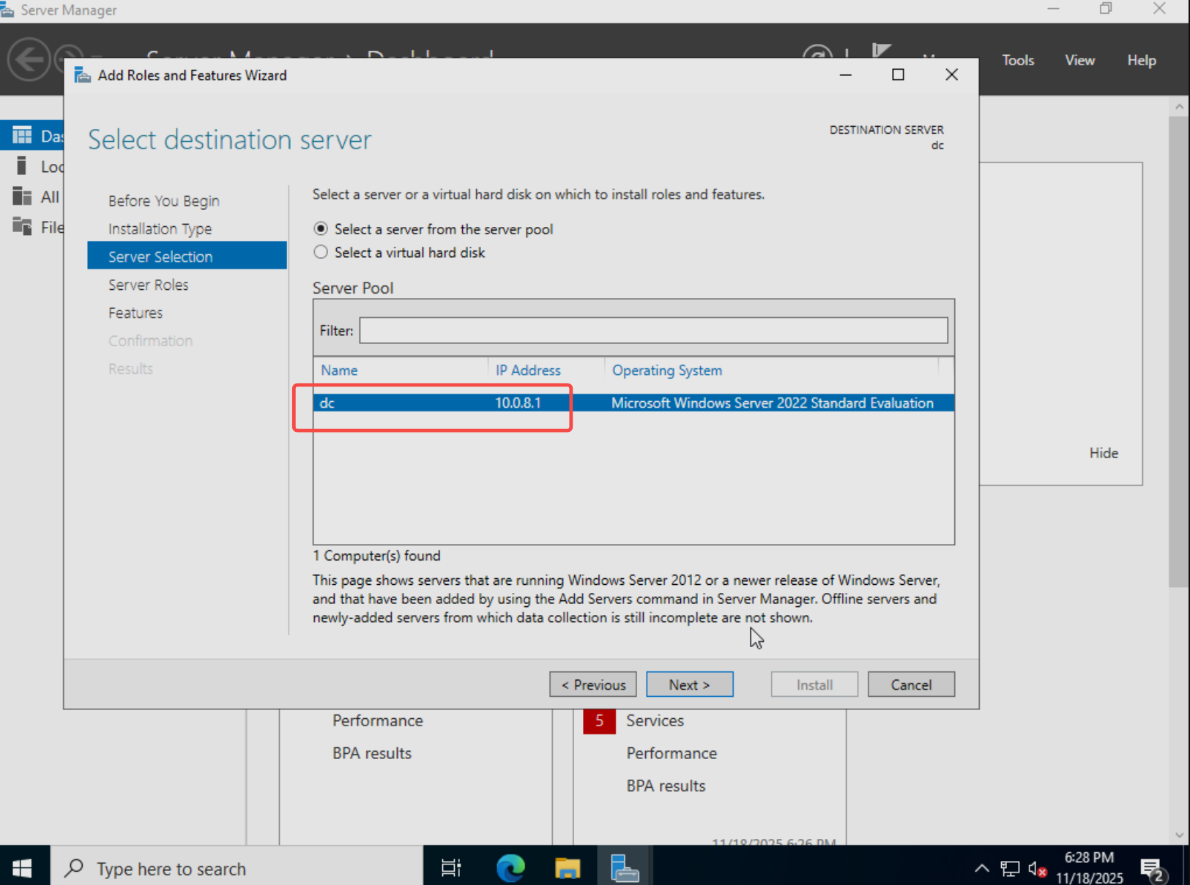Click the taskbar search box
1190x885 pixels.
(x=237, y=868)
